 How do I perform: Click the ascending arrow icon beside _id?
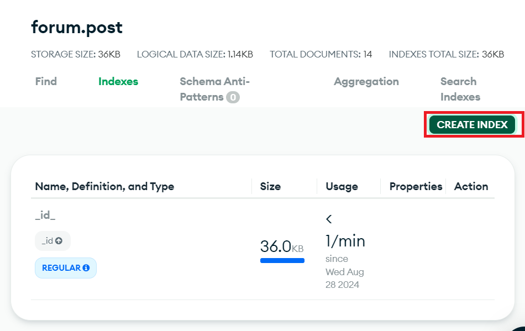point(59,240)
